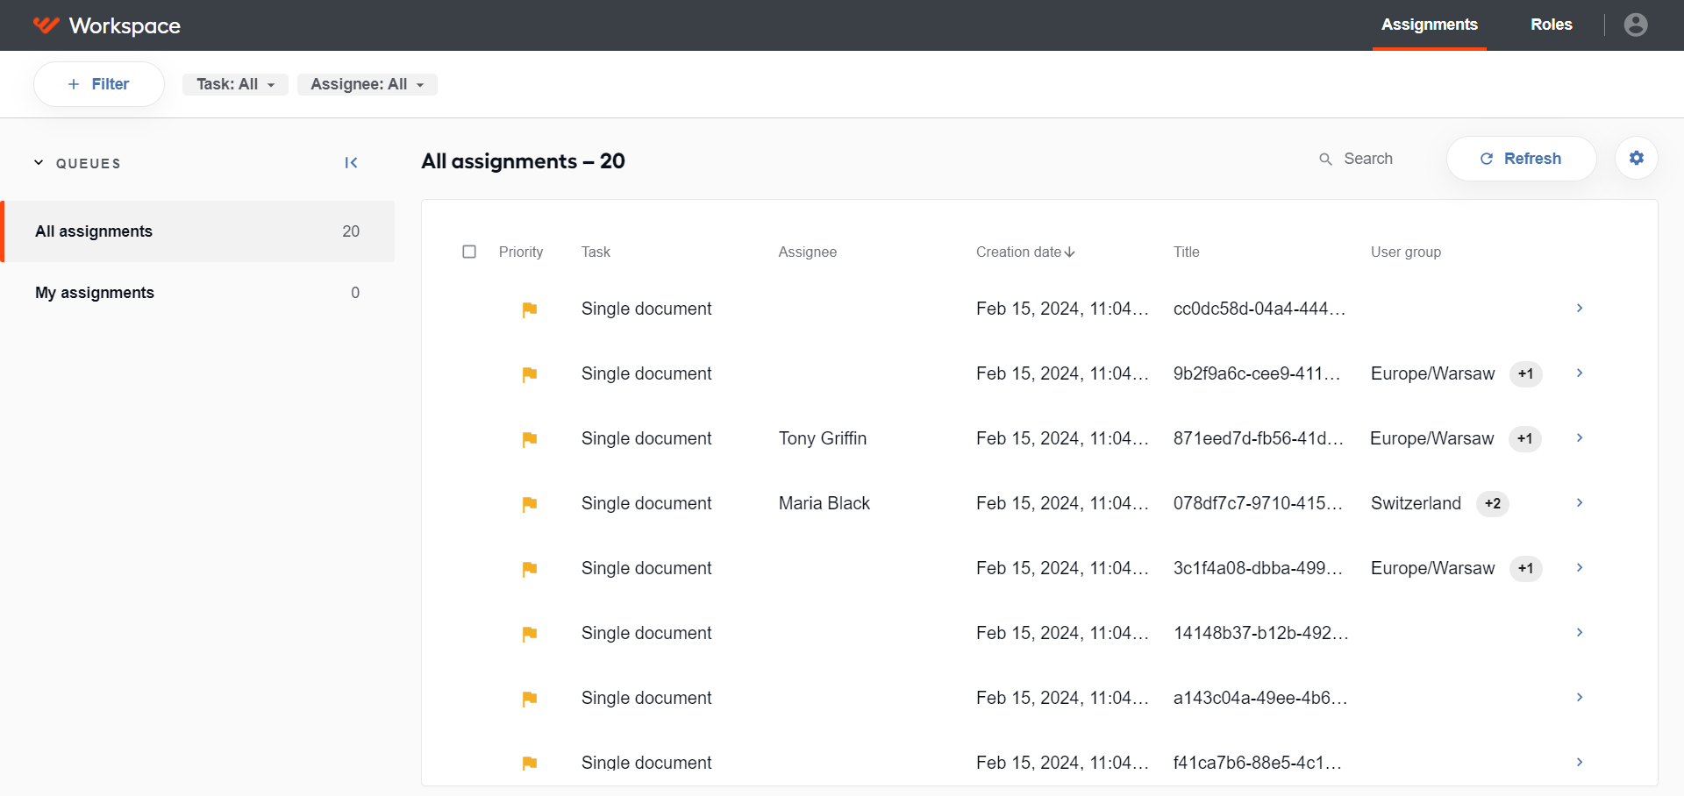Open the Task: All filter dropdown

pos(235,84)
